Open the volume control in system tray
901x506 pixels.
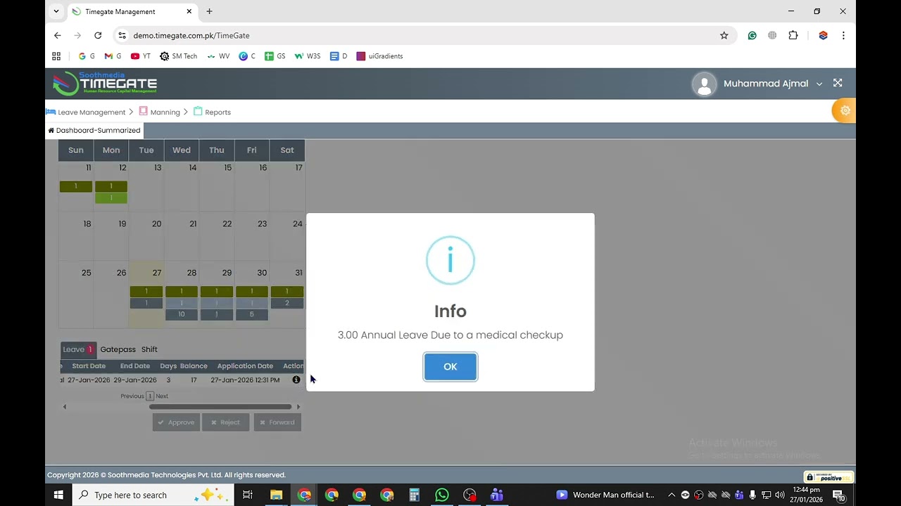(780, 495)
